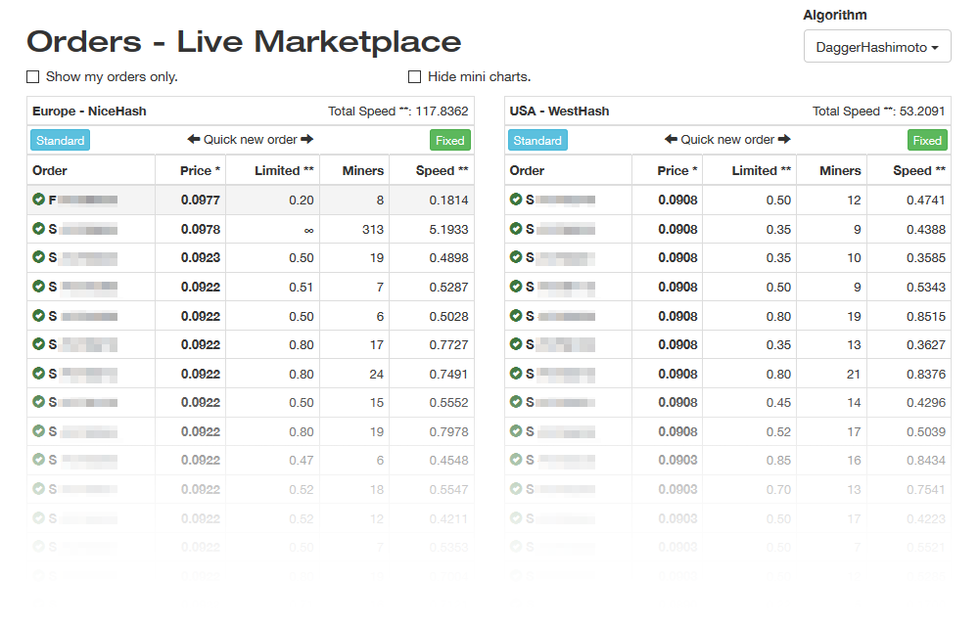Open the DaggerHashimoto algorithm dropdown

pos(877,47)
